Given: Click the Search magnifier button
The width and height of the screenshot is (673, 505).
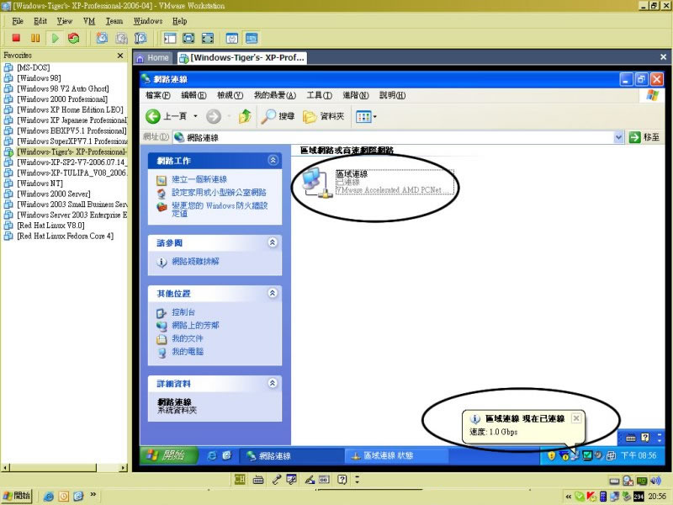Looking at the screenshot, I should 278,116.
